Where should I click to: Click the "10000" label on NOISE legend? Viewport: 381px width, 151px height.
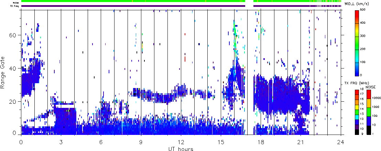point(377,98)
